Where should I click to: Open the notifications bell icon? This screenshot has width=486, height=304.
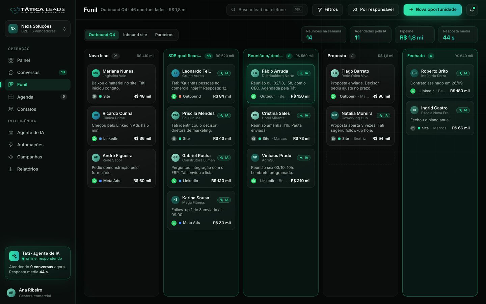pos(472,10)
